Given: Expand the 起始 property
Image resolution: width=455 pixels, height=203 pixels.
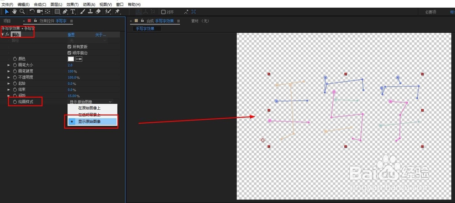Looking at the screenshot, I should pos(9,83).
